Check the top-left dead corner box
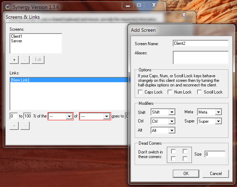This screenshot has width=237, height=187. [174, 151]
